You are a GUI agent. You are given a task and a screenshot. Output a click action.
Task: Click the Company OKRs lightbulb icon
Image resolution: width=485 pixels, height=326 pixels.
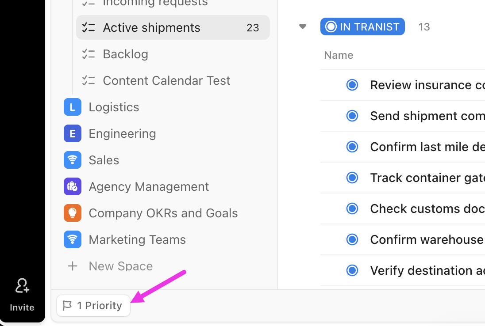pyautogui.click(x=73, y=213)
